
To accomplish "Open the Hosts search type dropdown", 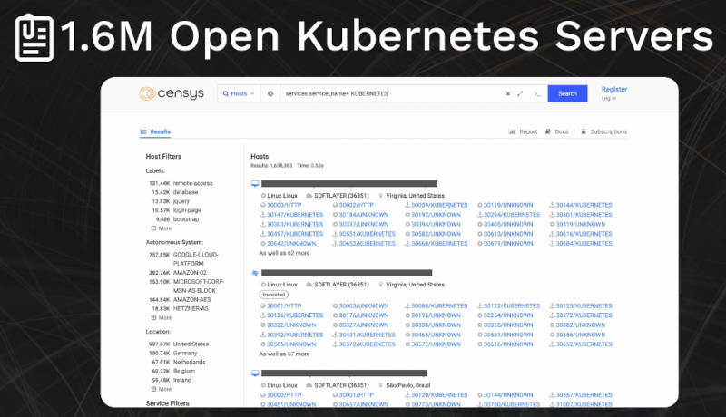I will [x=239, y=93].
